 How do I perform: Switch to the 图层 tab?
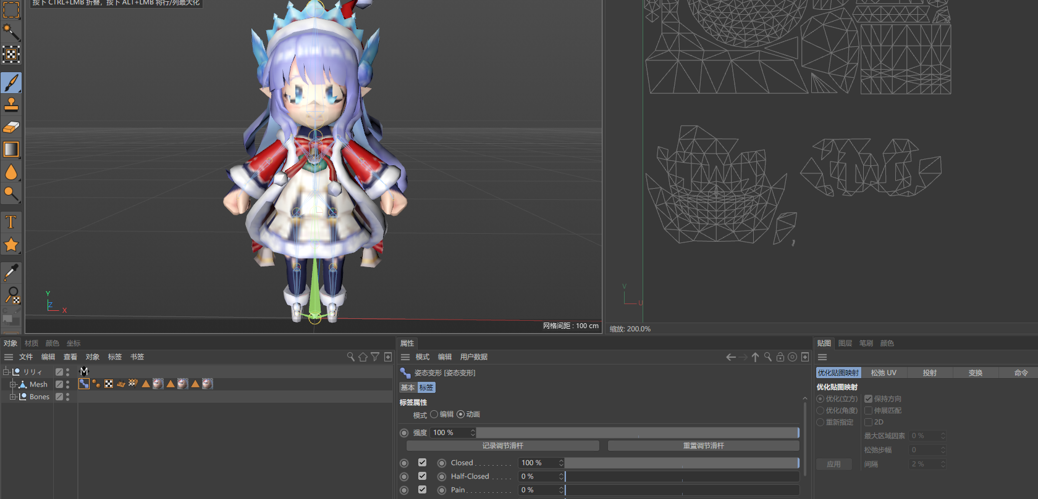(845, 343)
